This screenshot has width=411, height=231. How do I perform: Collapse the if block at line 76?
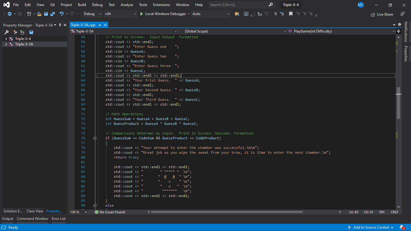[95, 138]
